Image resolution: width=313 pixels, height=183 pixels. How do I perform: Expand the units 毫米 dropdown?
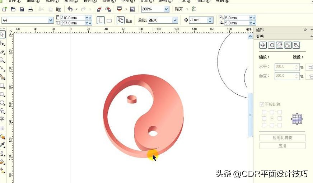tap(175, 20)
